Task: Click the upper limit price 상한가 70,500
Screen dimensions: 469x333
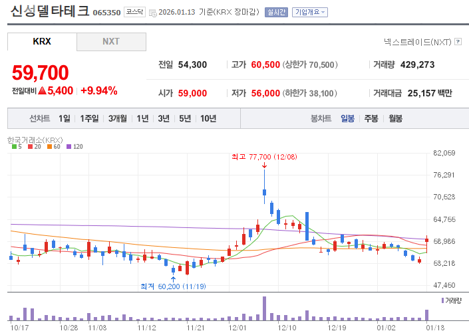Action: click(310, 64)
